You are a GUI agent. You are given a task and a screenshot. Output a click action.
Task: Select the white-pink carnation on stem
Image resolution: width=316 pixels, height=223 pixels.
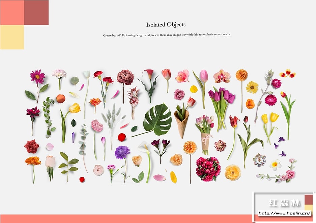(59, 79)
